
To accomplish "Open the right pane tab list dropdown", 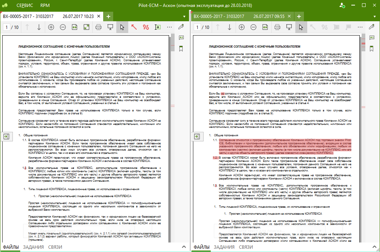I will click(x=375, y=17).
